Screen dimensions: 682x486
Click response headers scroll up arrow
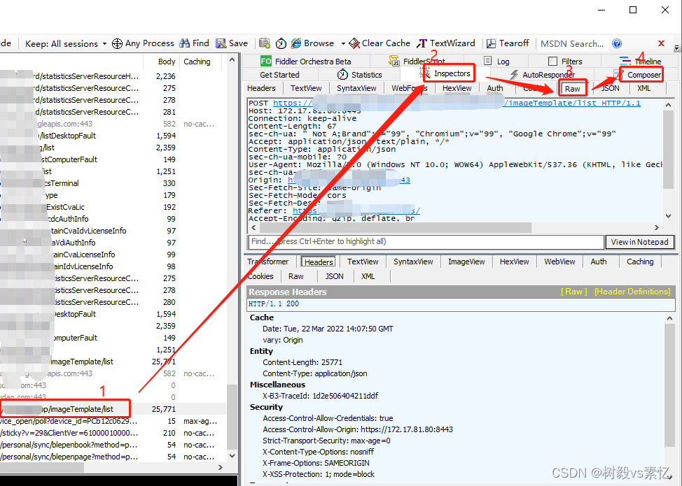669,318
